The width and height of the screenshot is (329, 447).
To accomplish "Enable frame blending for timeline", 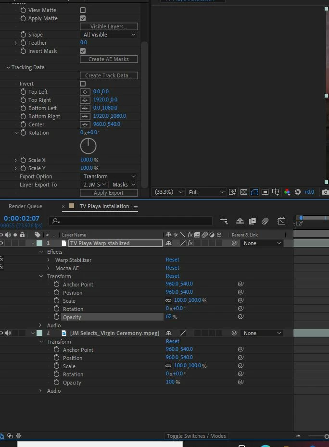I will pyautogui.click(x=253, y=221).
